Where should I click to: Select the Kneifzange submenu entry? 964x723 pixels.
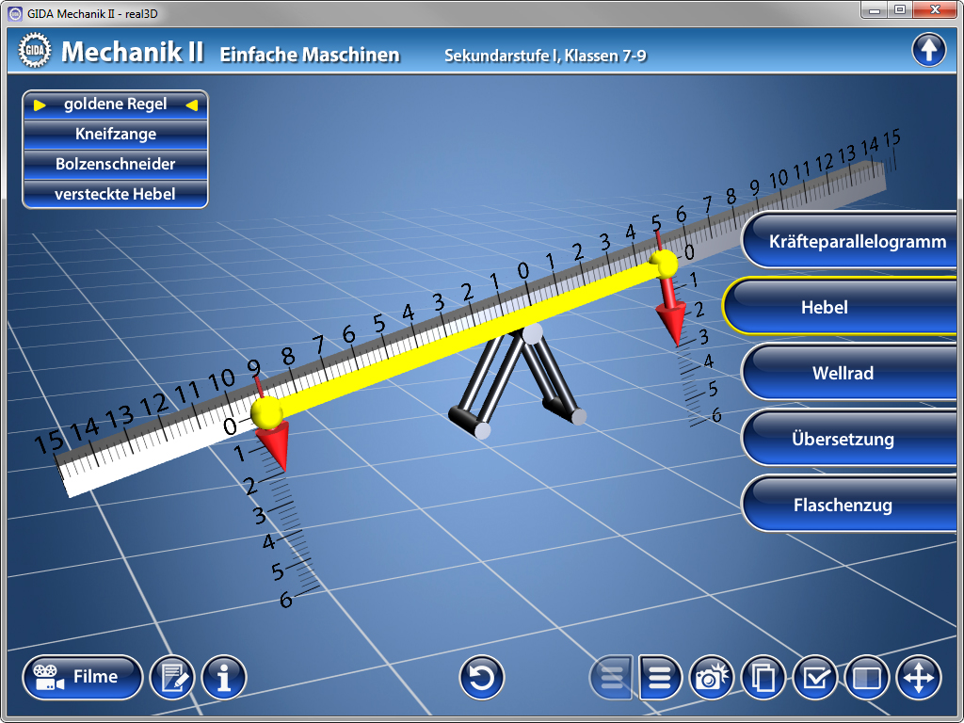point(115,135)
